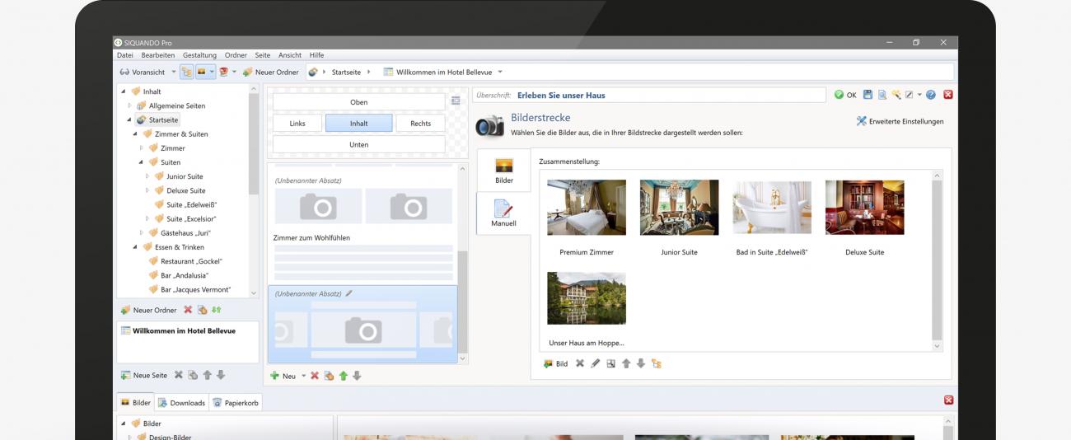Screen dimensions: 1071x440
Task: Open the Gestaltung menu
Action: tap(199, 54)
